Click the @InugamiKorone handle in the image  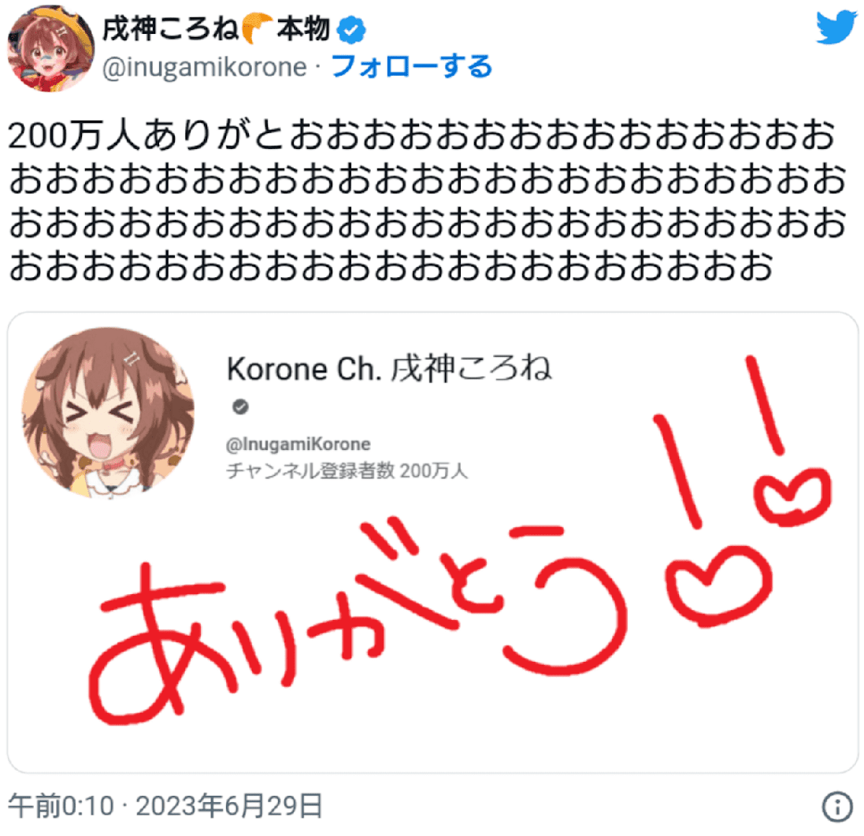(298, 444)
